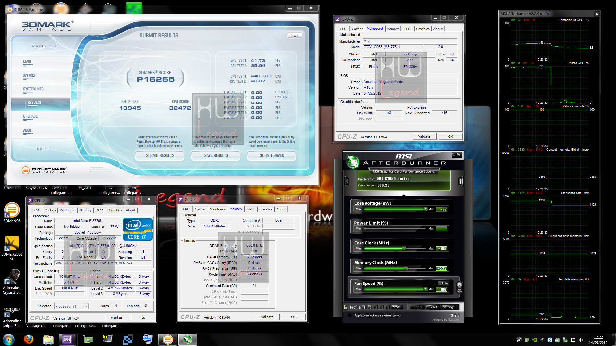Click the Core Clock slider handle

pyautogui.click(x=404, y=248)
